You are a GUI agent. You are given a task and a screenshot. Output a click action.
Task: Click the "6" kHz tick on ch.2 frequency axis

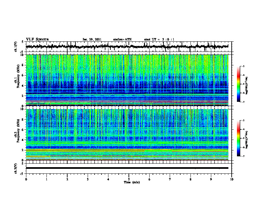(x=23, y=130)
